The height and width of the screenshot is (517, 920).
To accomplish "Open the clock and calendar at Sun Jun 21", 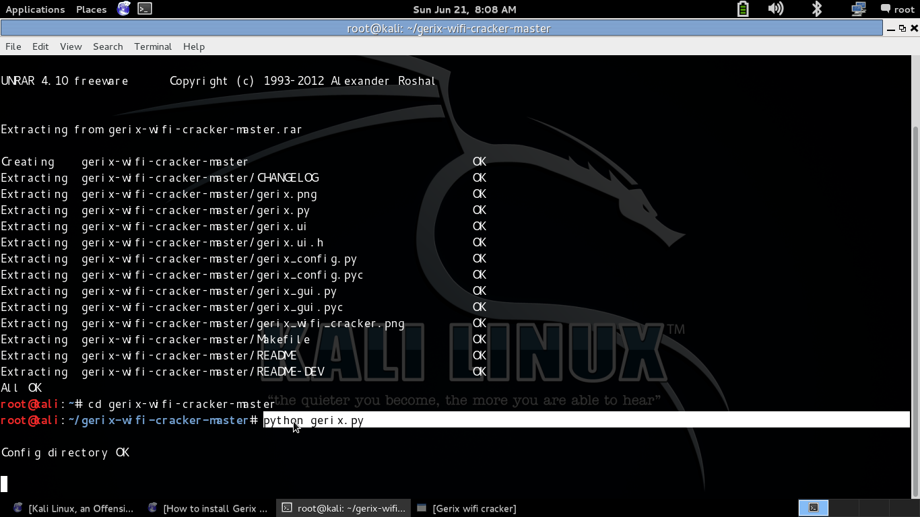I will point(464,9).
